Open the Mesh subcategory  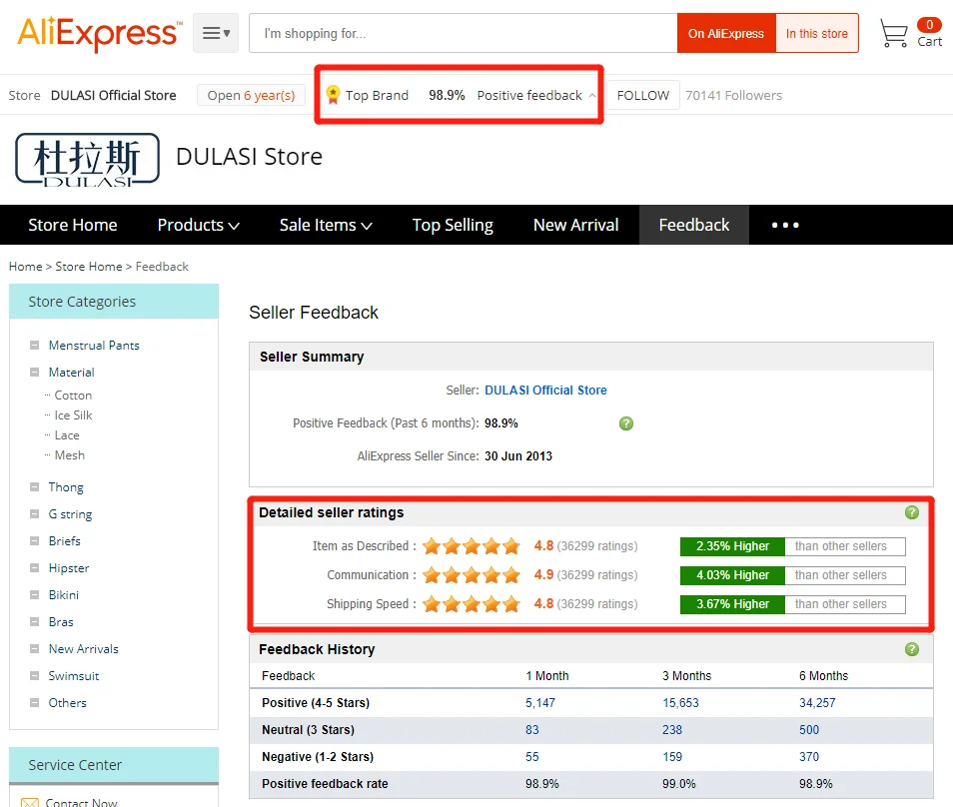pyautogui.click(x=69, y=455)
